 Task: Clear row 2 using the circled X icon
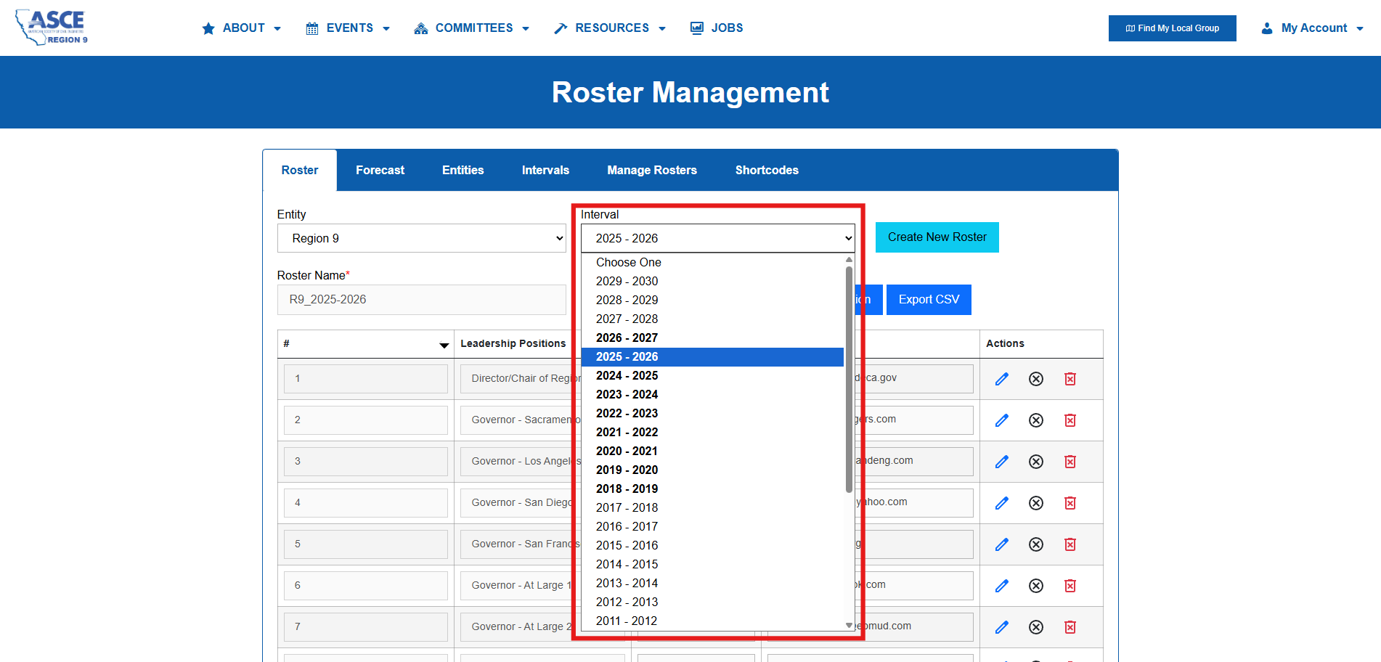(1036, 420)
